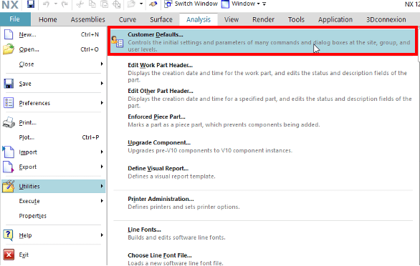The width and height of the screenshot is (420, 266).
Task: Switch to the Home ribbon tab
Action: (48, 19)
